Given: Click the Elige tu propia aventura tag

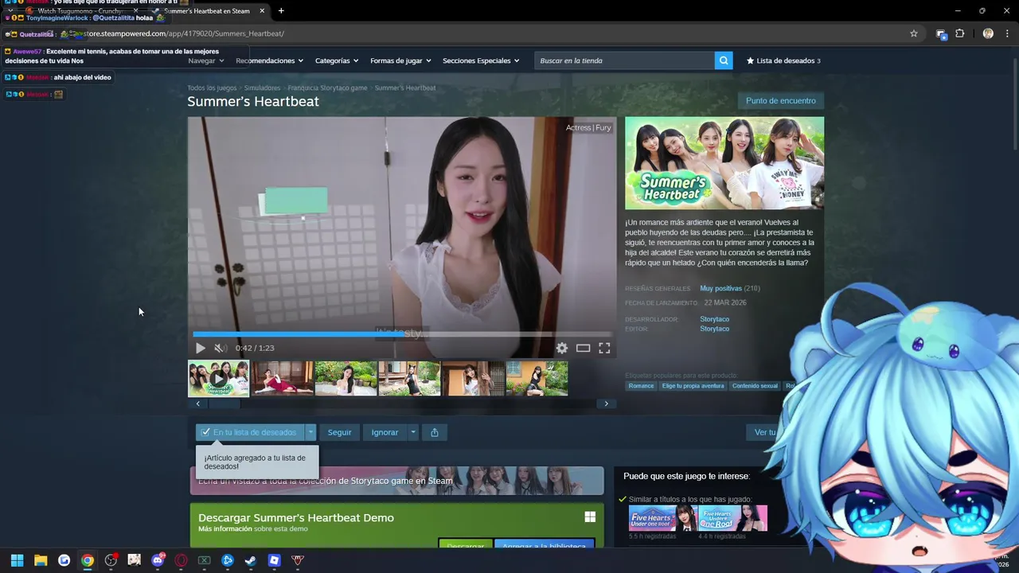Looking at the screenshot, I should tap(693, 386).
